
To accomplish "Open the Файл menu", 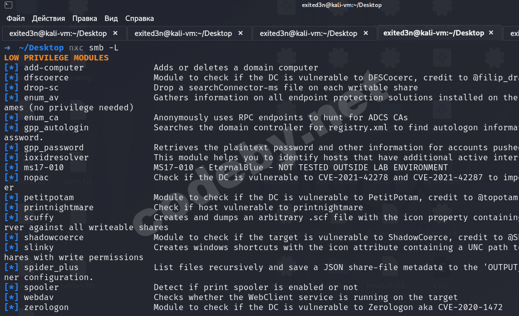I will click(x=15, y=18).
